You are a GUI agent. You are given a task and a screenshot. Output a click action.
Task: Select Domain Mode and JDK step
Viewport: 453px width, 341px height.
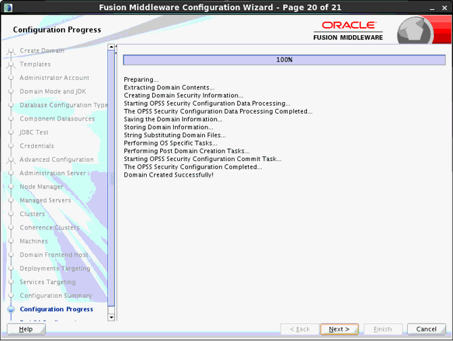pos(53,91)
